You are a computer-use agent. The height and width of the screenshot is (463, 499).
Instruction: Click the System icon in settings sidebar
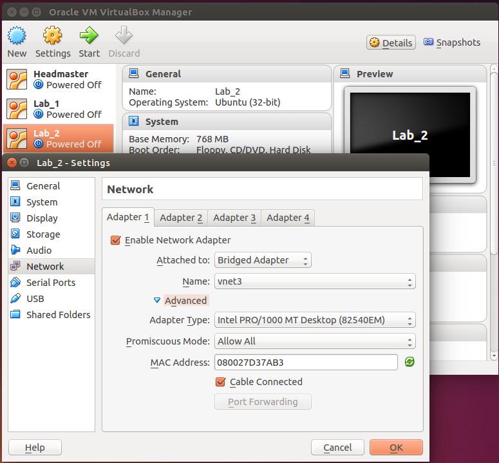pos(15,202)
